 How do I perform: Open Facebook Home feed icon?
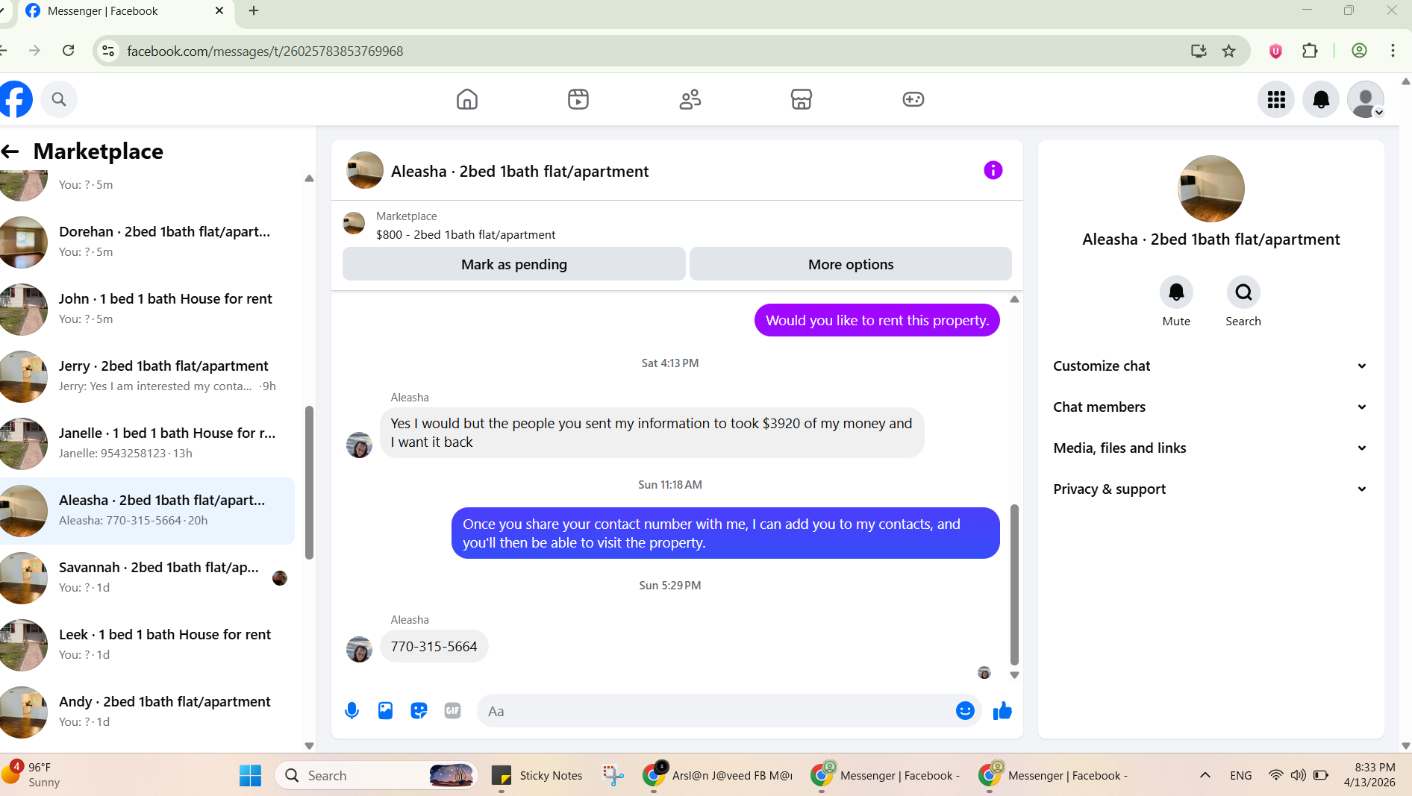pos(466,99)
